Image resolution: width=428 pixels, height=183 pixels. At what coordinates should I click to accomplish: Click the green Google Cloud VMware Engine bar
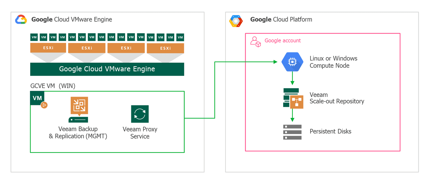[x=107, y=69]
